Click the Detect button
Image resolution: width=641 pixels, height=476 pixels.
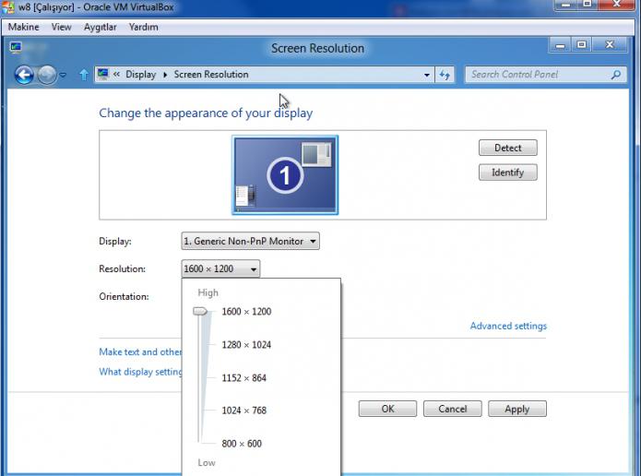point(508,148)
